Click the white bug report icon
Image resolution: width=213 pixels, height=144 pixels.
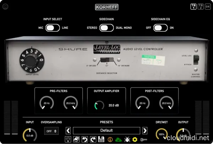tap(127, 139)
